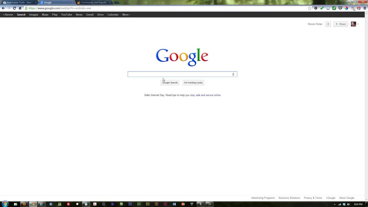Viewport: 368px width, 207px height.
Task: Open Microsoft Word from the taskbar
Action: 174,204
